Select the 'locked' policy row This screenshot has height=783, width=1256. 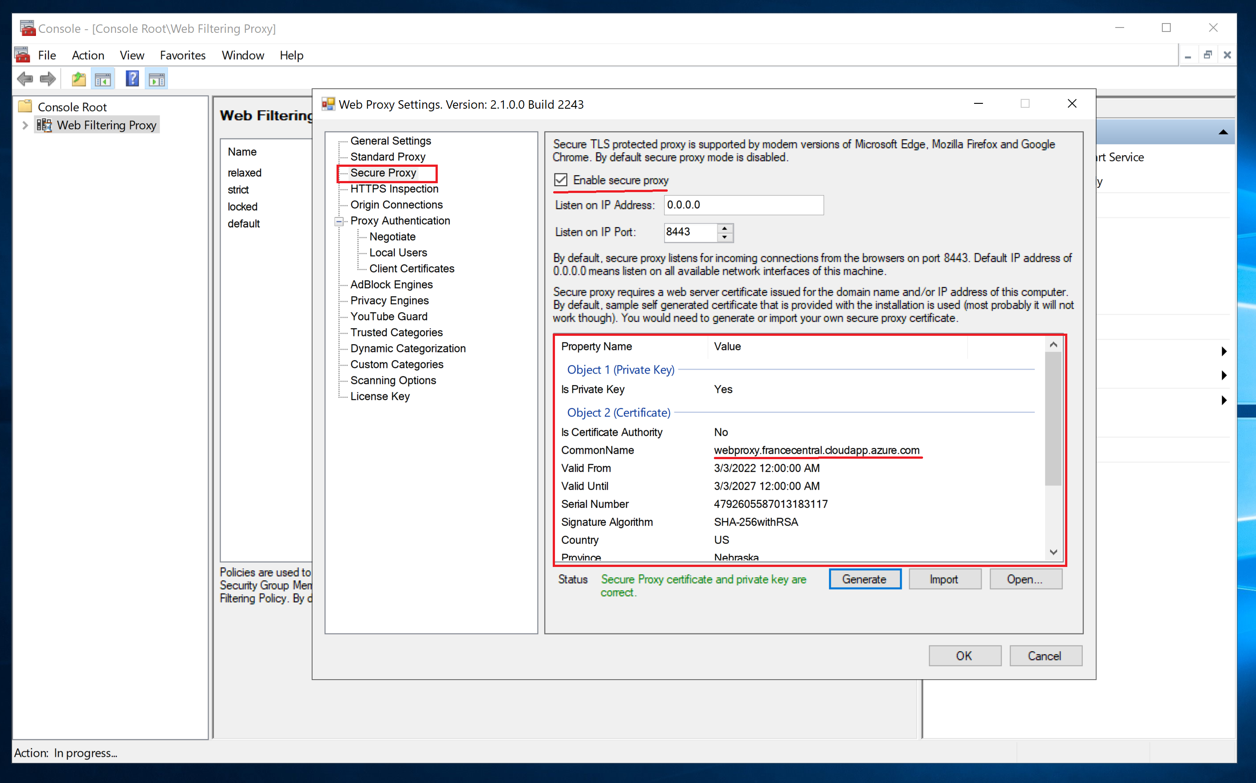point(242,207)
